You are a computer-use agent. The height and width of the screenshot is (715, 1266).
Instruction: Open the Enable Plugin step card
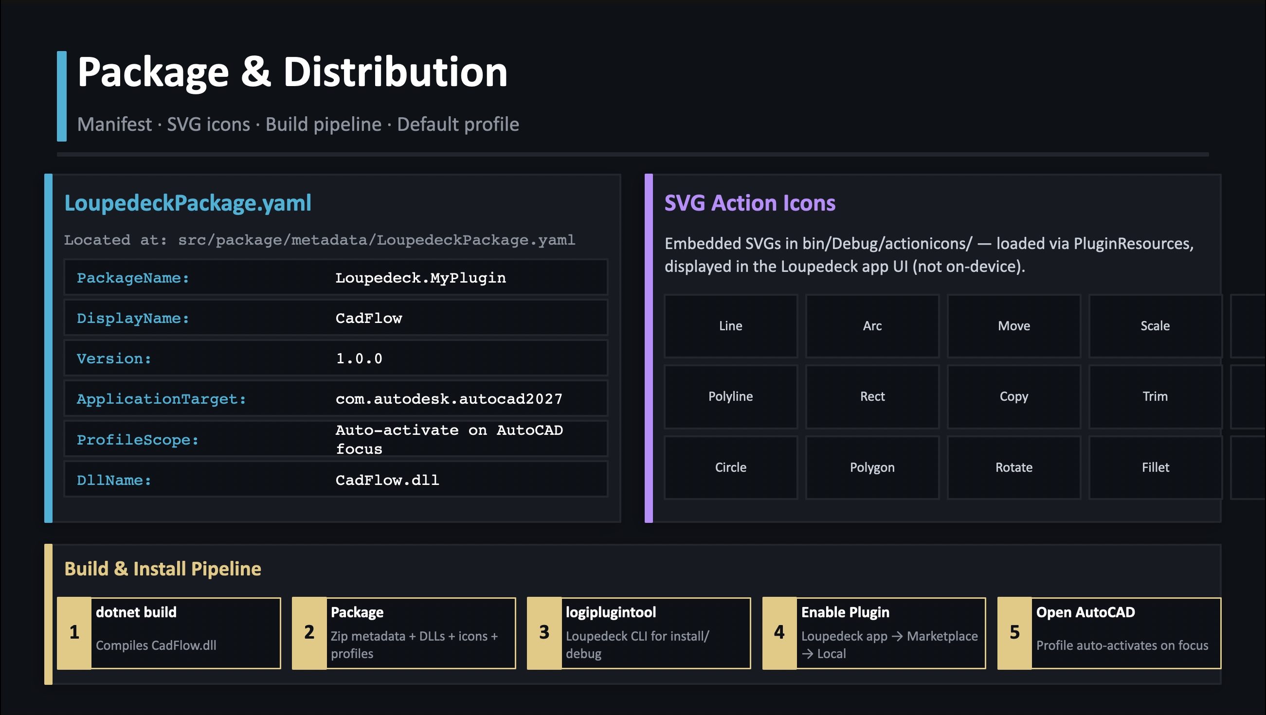click(874, 633)
